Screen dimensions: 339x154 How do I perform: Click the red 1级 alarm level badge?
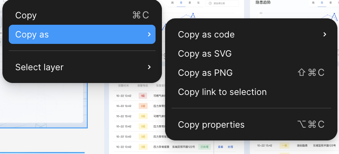click(143, 96)
